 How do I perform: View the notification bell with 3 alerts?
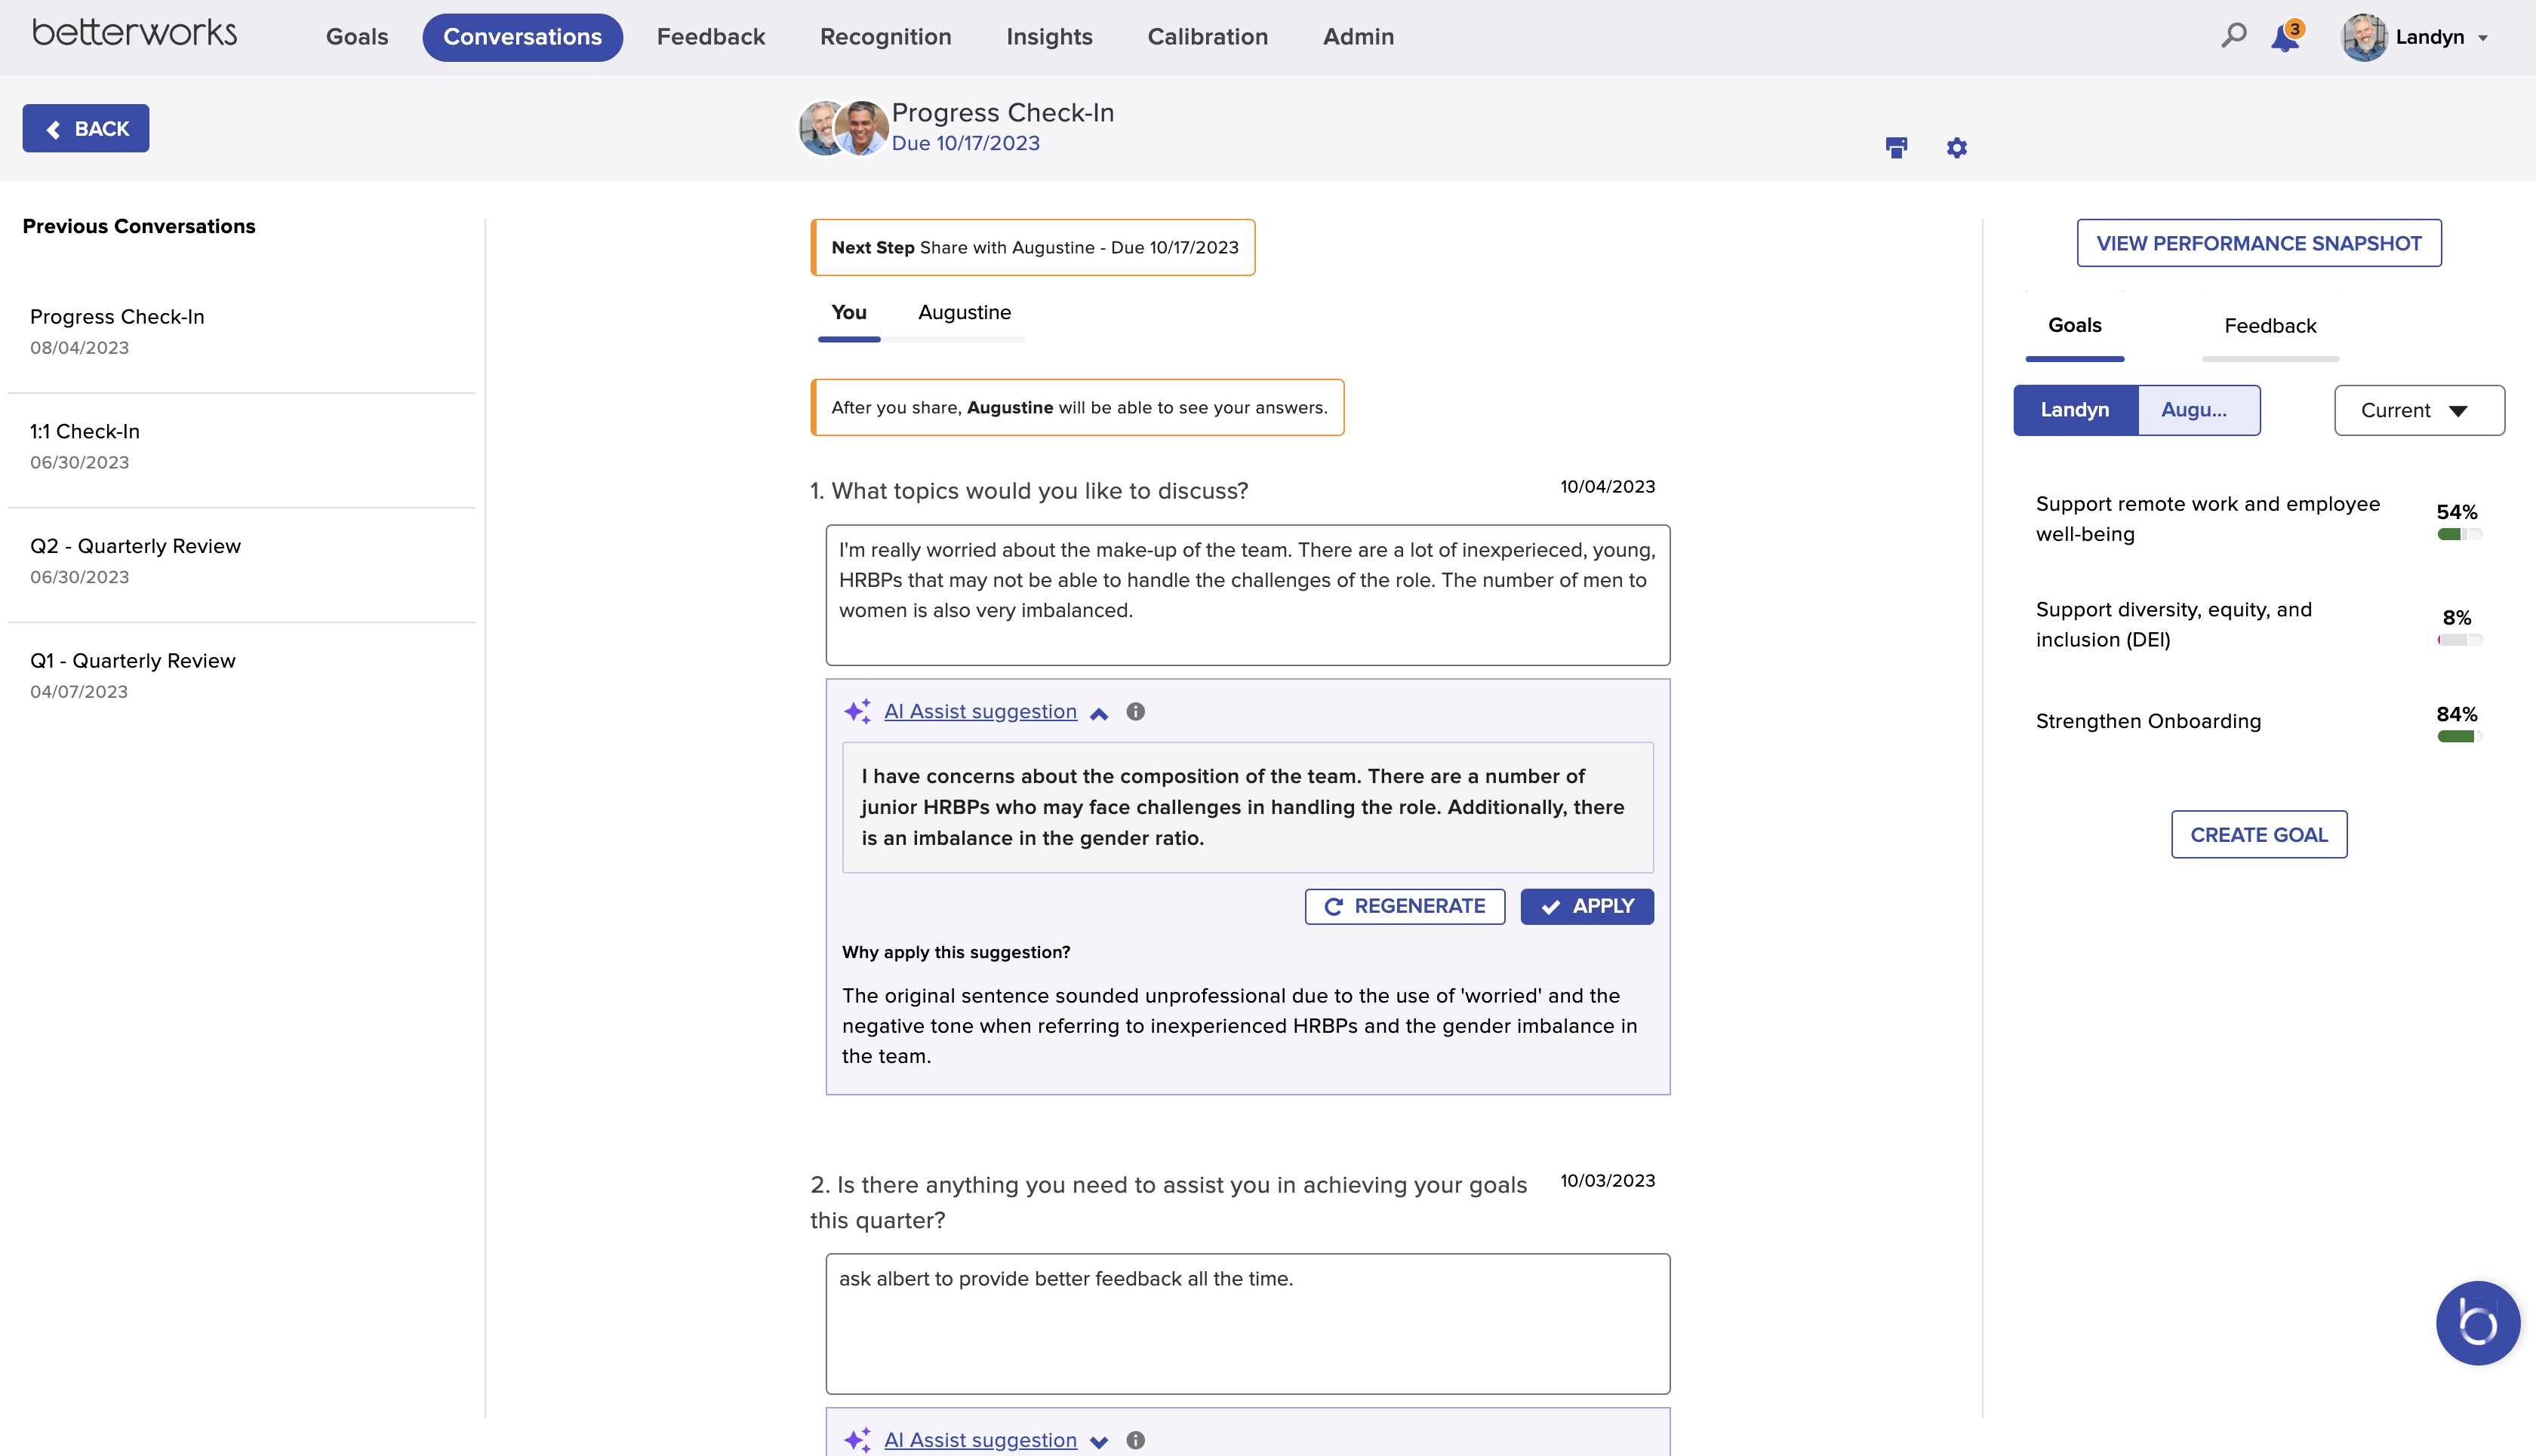pos(2285,36)
